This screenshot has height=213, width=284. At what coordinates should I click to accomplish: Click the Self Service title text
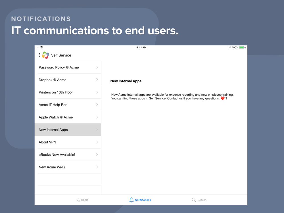pyautogui.click(x=61, y=55)
